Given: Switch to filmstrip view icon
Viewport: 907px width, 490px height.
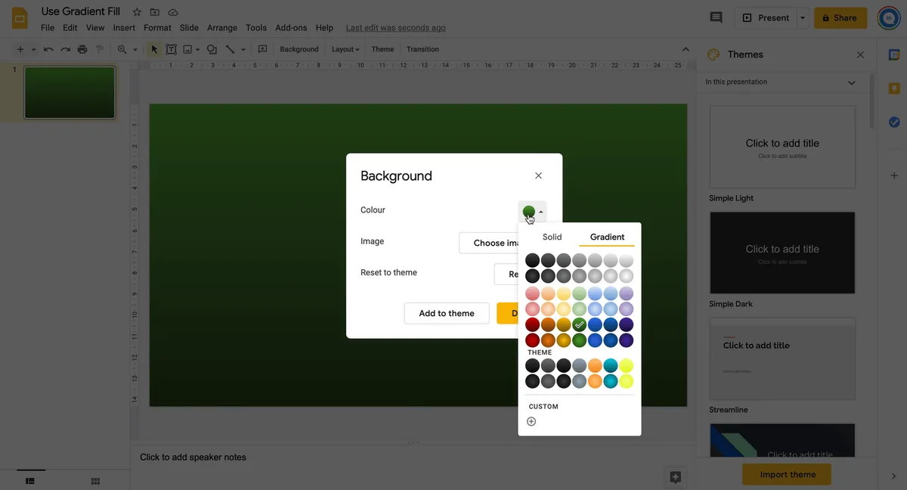Looking at the screenshot, I should (31, 480).
